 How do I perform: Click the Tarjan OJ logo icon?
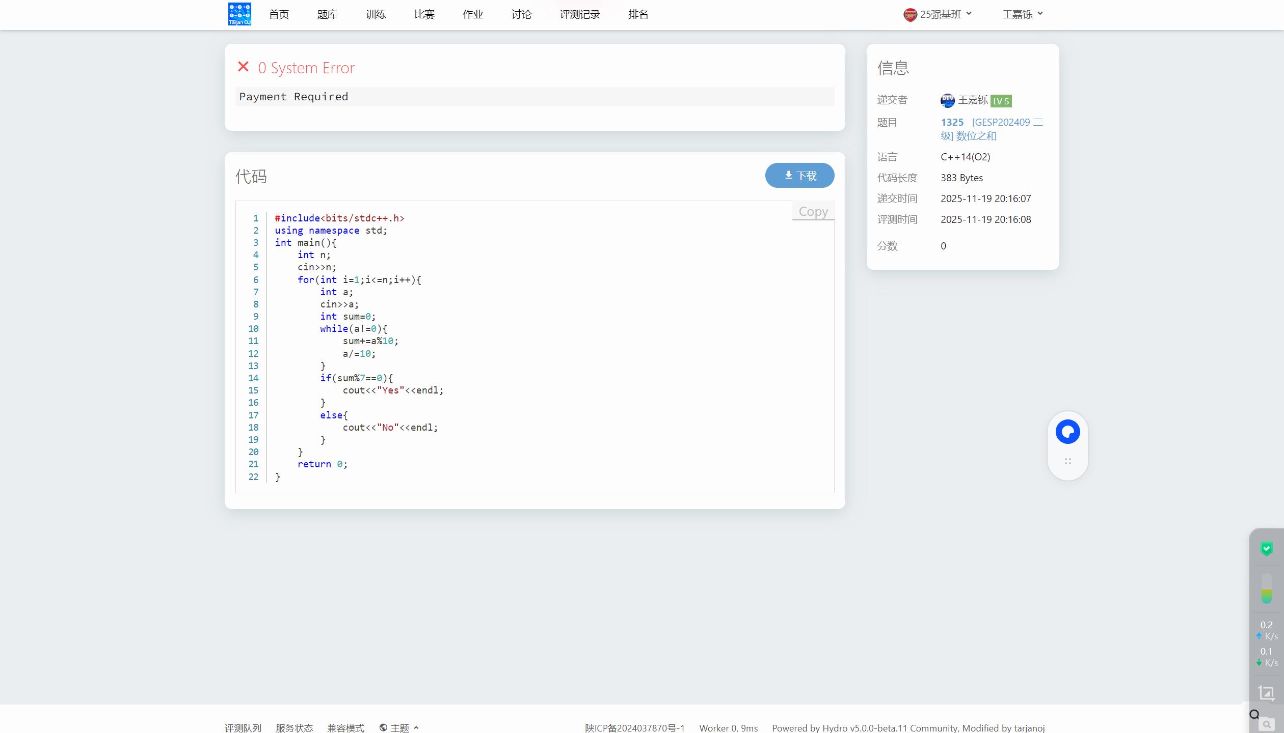239,14
